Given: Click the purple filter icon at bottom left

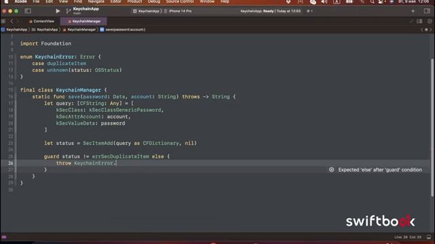Looking at the screenshot, I should coord(4,237).
